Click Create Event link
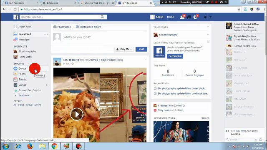Screen dimensions: 267x150 pos(38,105)
